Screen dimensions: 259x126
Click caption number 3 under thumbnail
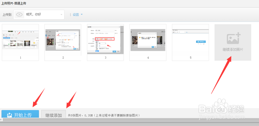105,58
